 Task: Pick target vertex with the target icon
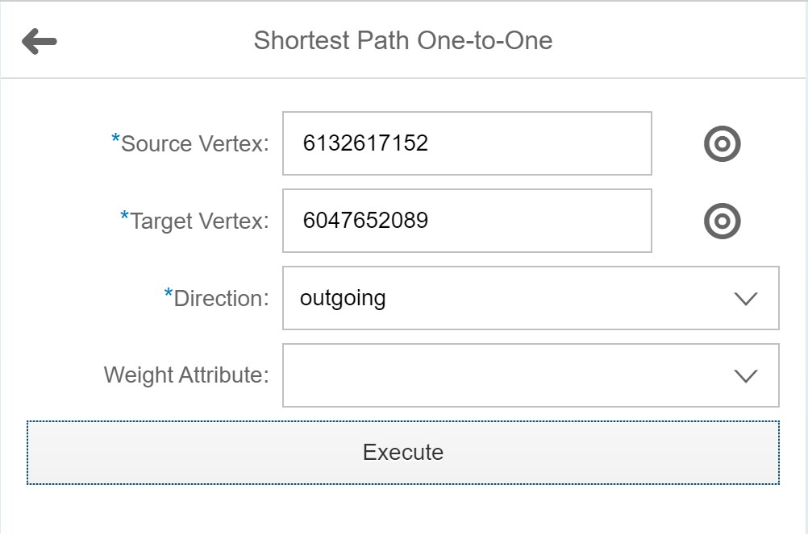[722, 221]
